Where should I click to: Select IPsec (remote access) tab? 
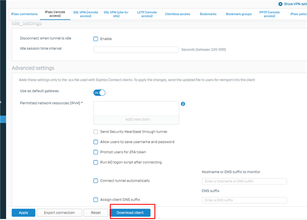55,14
